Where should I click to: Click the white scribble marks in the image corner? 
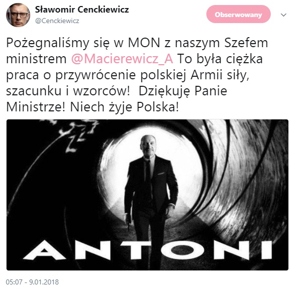76,134
